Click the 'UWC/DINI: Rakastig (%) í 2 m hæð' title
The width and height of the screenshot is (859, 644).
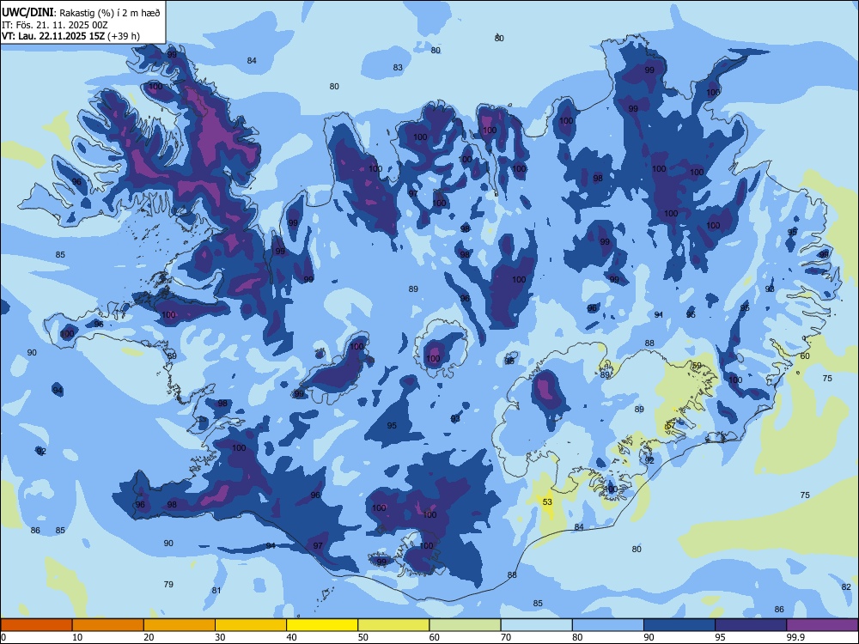pyautogui.click(x=81, y=12)
